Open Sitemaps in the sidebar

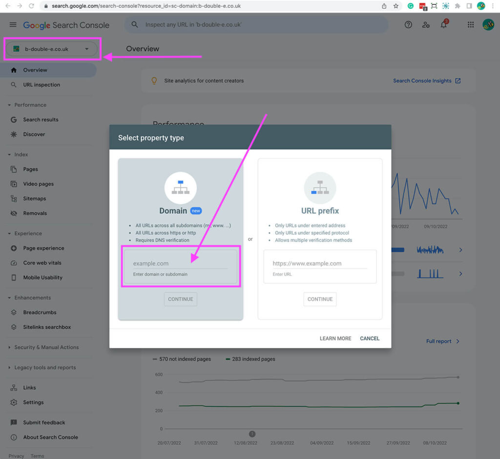pos(34,199)
